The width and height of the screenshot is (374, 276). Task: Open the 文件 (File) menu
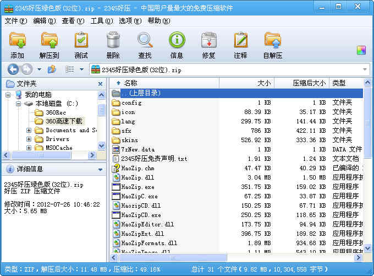(x=15, y=21)
